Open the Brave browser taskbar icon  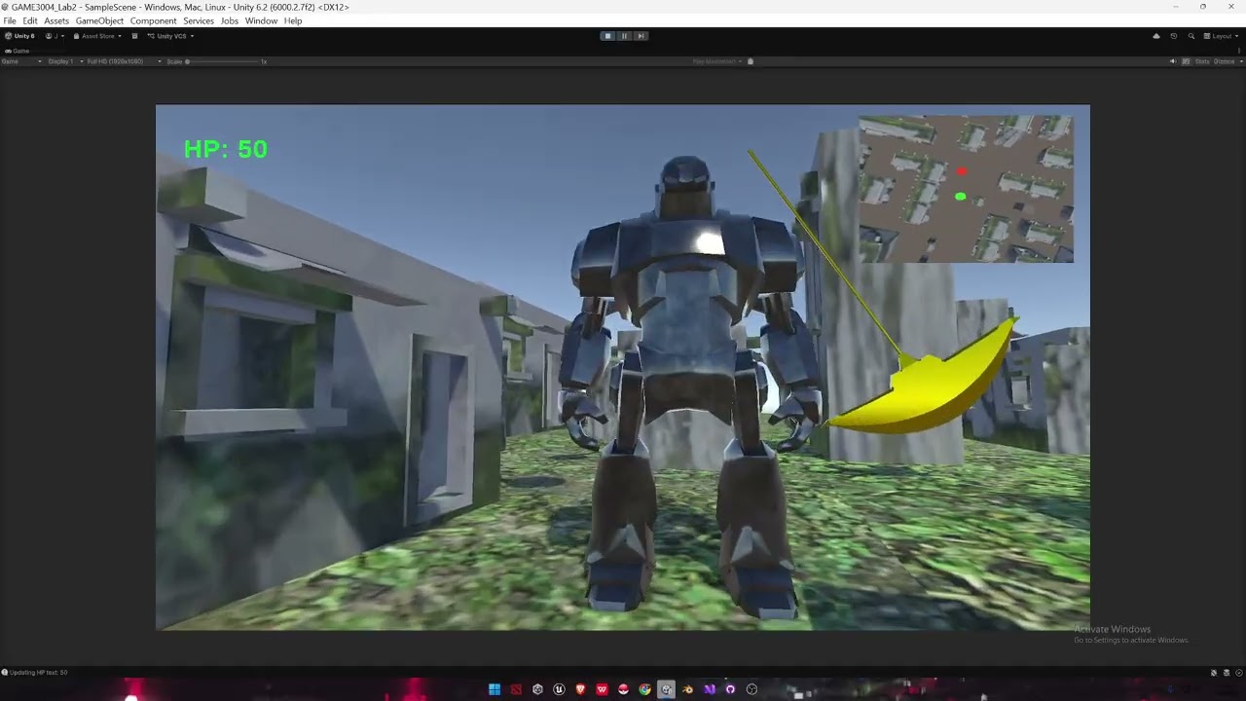coord(580,689)
